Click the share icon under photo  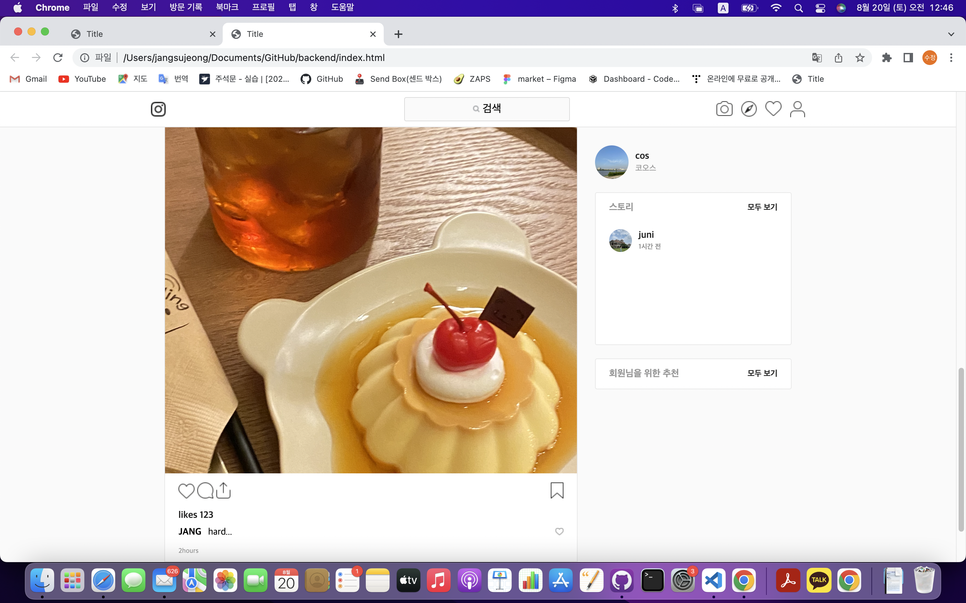pyautogui.click(x=223, y=490)
